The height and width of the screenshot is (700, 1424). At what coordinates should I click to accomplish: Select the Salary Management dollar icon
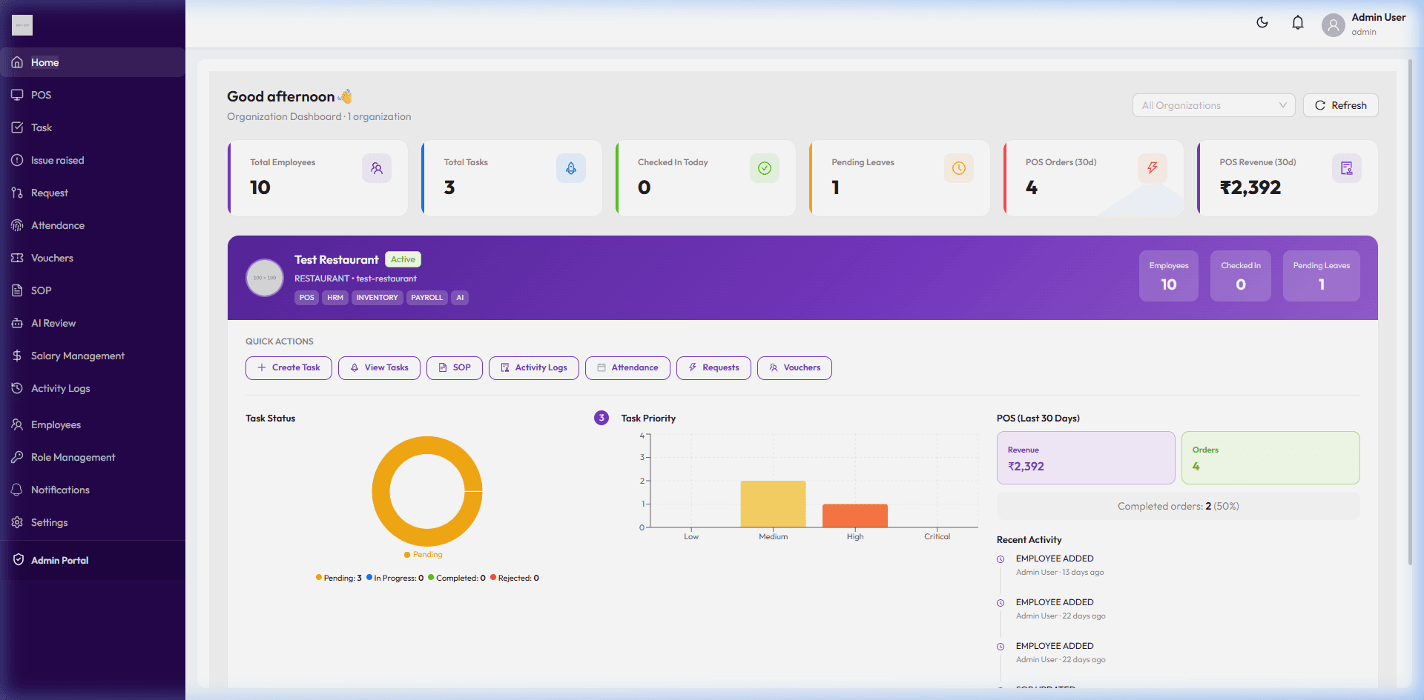[x=16, y=356]
